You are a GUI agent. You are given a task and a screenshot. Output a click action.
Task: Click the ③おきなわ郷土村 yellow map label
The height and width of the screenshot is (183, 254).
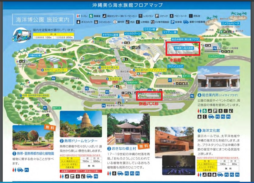coord(109,67)
